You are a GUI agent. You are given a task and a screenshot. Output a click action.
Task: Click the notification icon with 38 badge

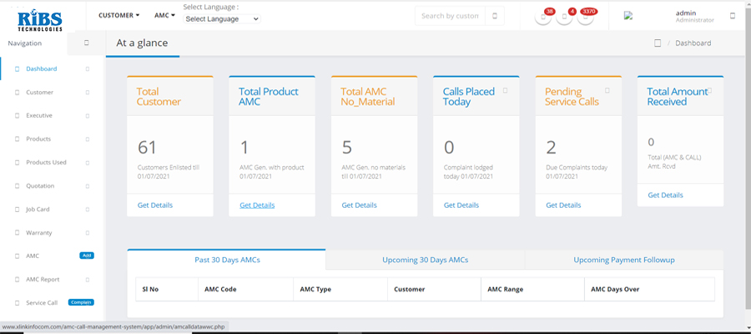coord(543,17)
